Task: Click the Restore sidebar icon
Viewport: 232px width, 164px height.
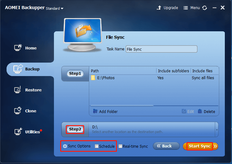Action: (17, 90)
